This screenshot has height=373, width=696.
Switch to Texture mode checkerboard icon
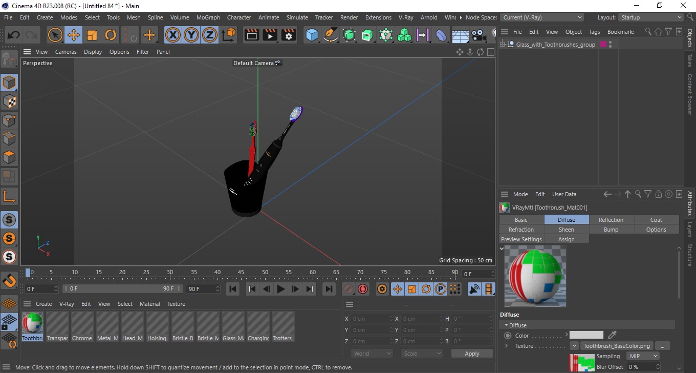[9, 101]
